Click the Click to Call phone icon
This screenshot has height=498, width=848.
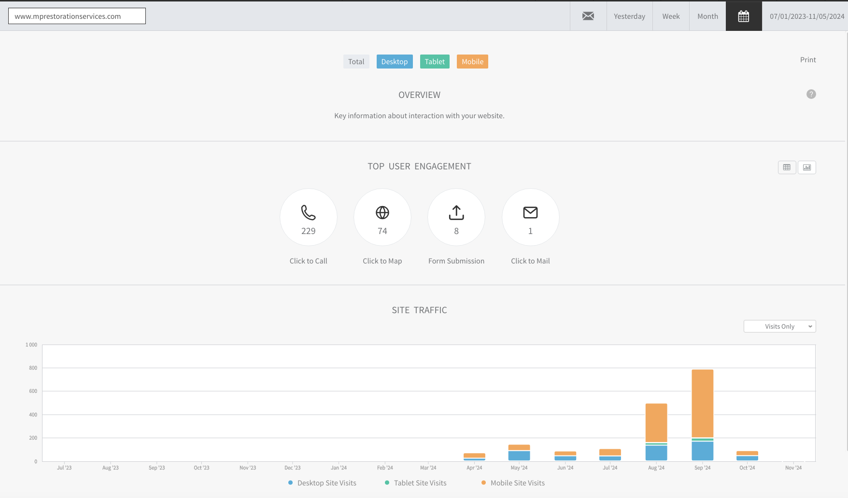tap(308, 212)
